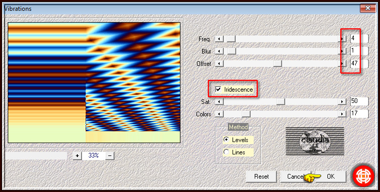Toggle the Iridescence checkbox
380x192 pixels.
[219, 90]
